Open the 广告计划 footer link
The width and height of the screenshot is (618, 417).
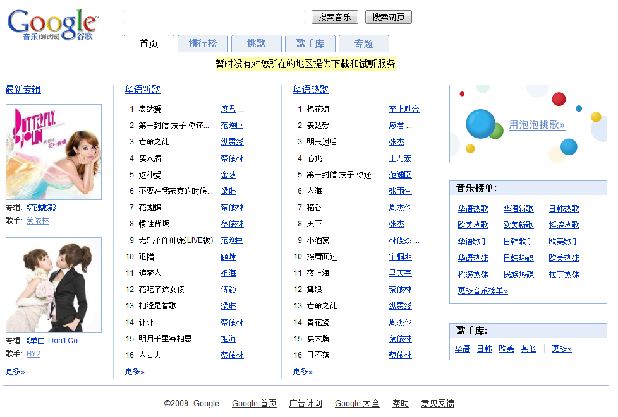point(306,403)
